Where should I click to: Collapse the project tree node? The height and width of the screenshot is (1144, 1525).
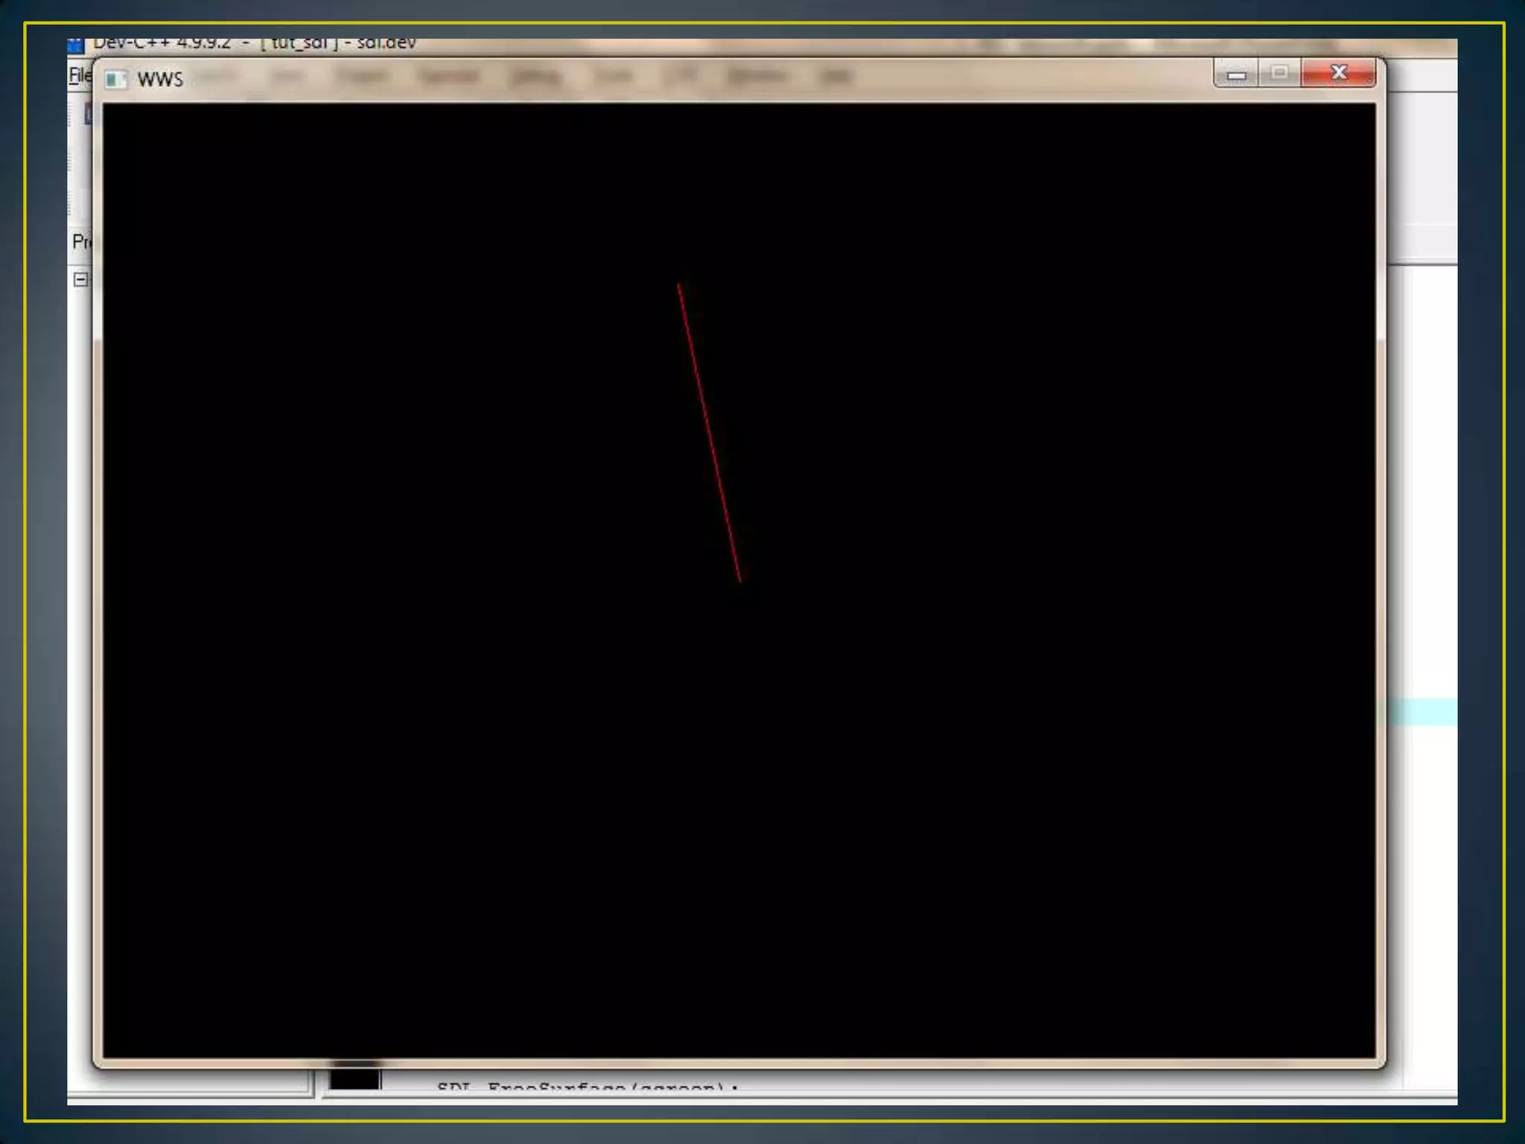pyautogui.click(x=80, y=280)
